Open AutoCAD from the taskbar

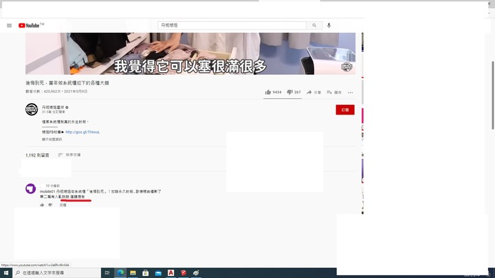coord(170,273)
